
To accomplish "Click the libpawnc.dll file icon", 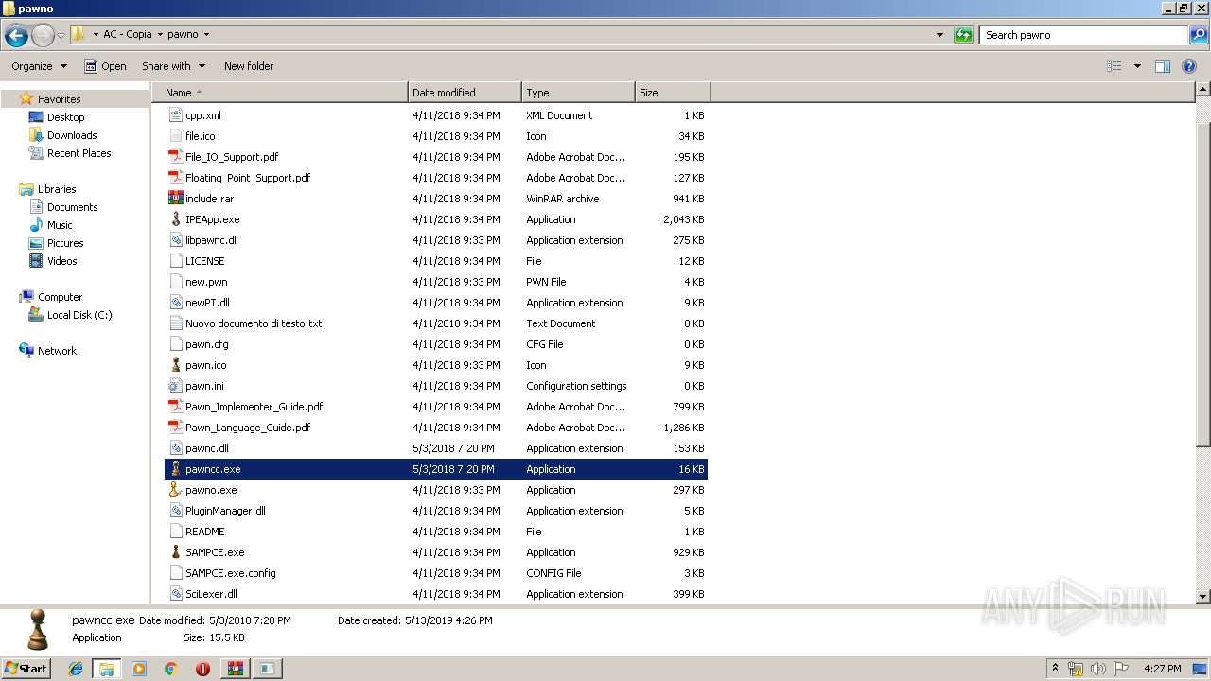I will pyautogui.click(x=175, y=240).
